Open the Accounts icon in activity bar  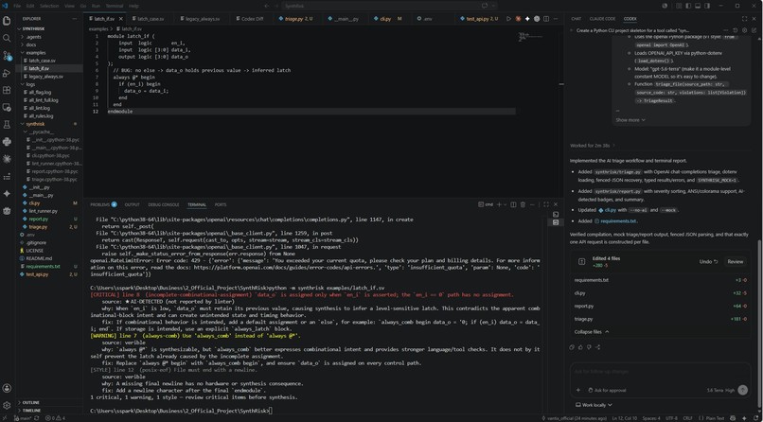pyautogui.click(x=7, y=388)
